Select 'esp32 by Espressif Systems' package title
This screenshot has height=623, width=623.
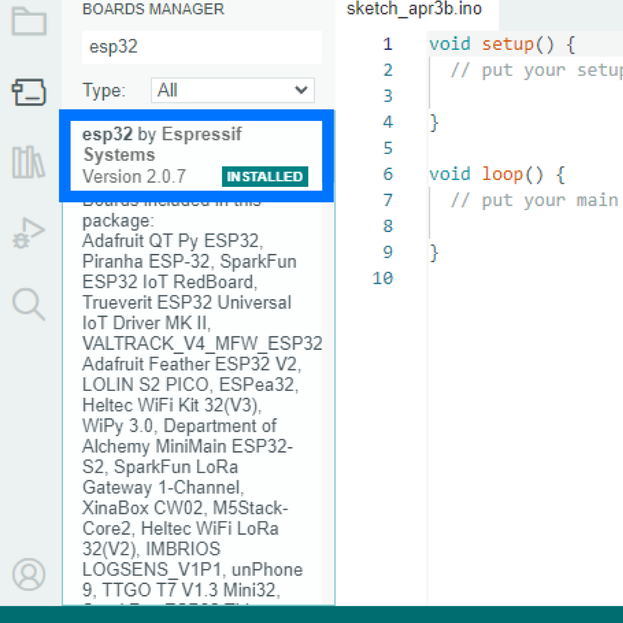click(x=162, y=144)
